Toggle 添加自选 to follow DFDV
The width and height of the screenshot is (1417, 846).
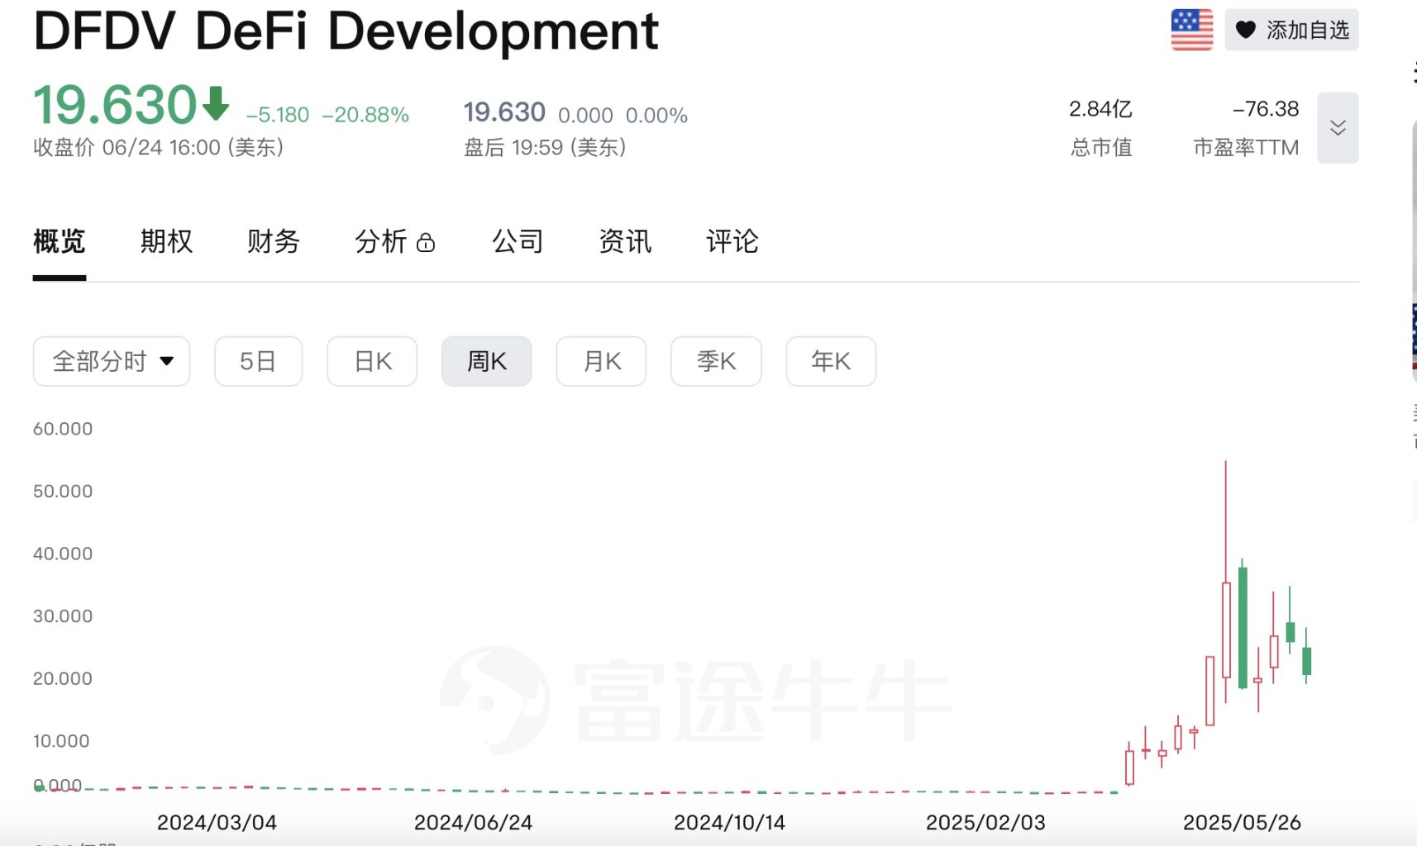[x=1291, y=28]
